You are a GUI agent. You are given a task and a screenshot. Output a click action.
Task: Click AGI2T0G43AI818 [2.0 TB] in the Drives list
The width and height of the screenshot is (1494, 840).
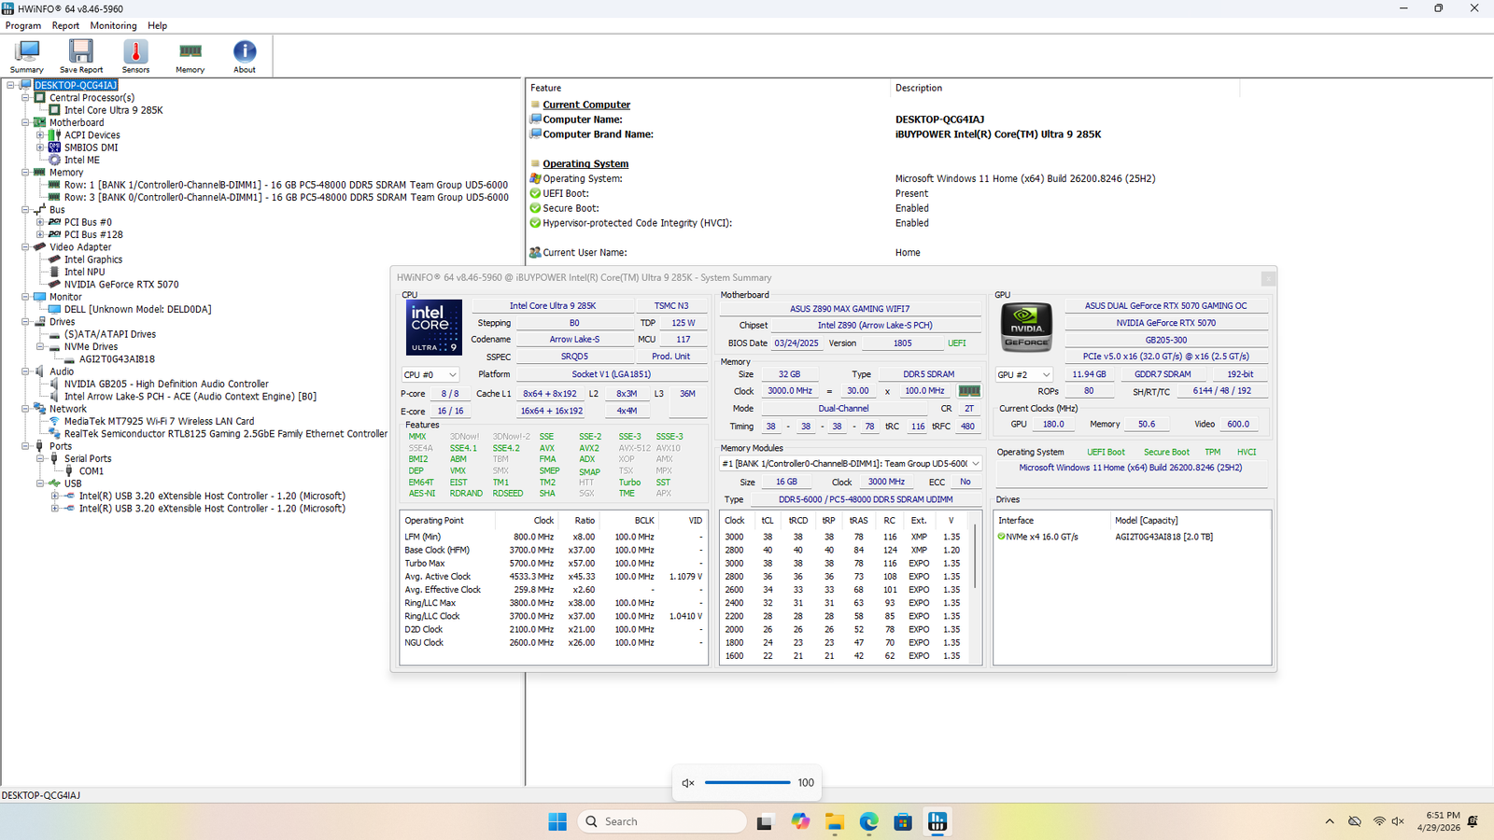point(1163,537)
